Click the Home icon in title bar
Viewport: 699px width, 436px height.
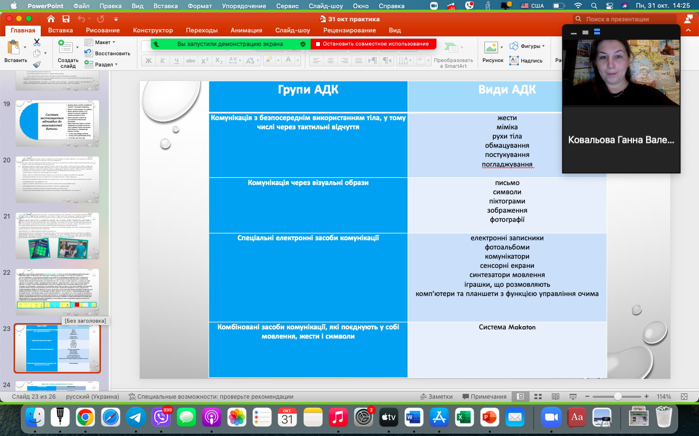click(50, 19)
